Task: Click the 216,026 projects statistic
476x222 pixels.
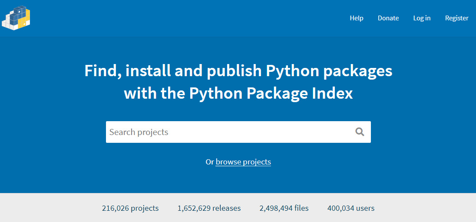Action: coord(130,208)
